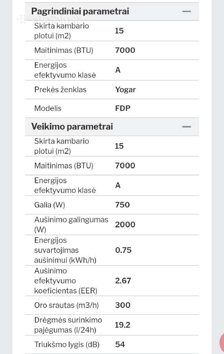Click the Triukšmo lygis (dB) row
224x354 pixels.
pos(112,345)
